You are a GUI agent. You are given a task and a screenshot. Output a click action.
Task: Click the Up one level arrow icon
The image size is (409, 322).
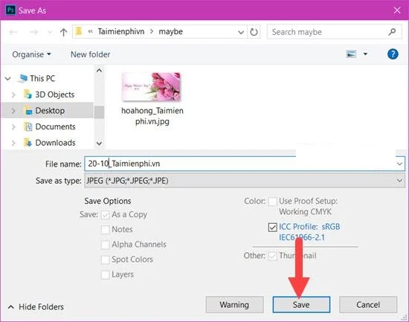point(63,32)
